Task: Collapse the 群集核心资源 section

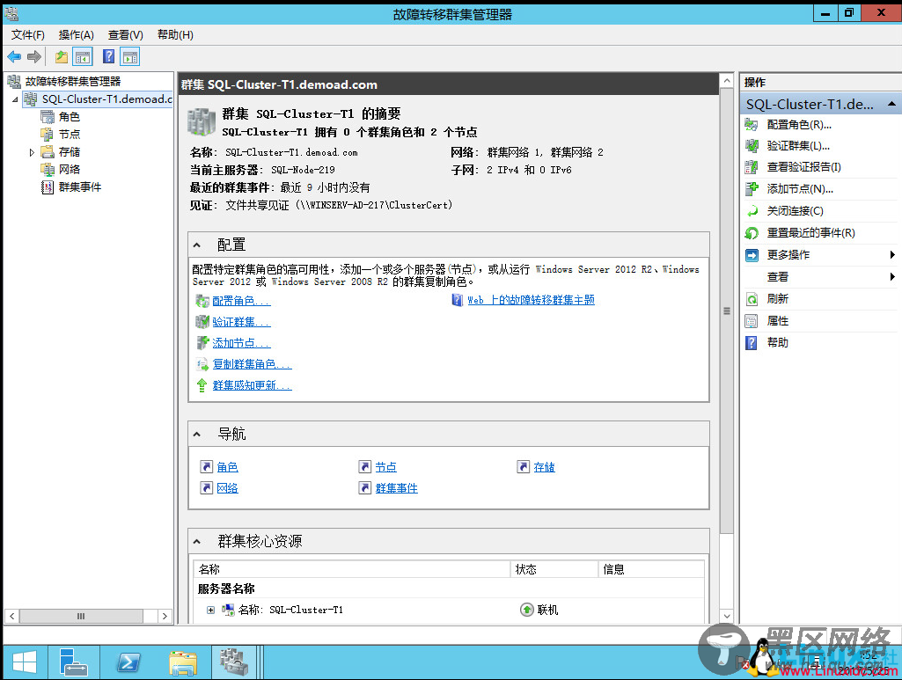Action: click(x=197, y=541)
